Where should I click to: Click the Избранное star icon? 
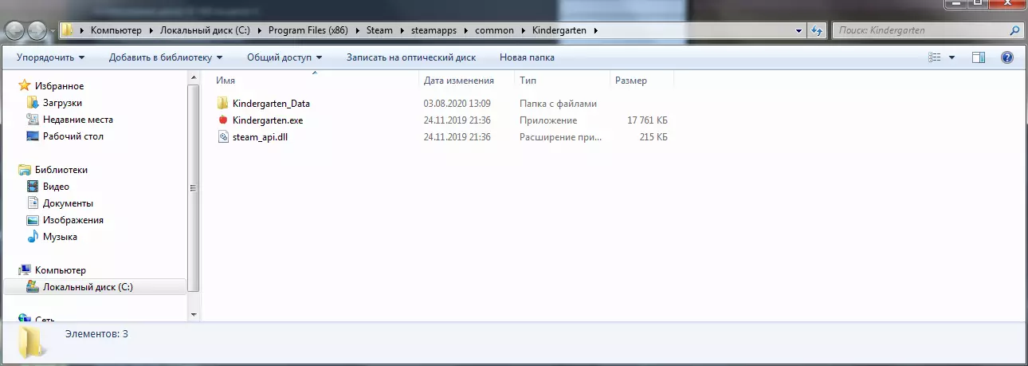[25, 86]
